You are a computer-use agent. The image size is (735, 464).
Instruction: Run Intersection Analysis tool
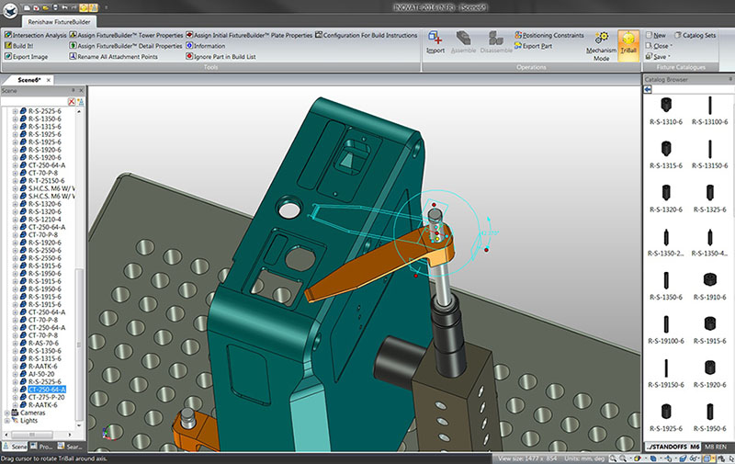coord(37,35)
